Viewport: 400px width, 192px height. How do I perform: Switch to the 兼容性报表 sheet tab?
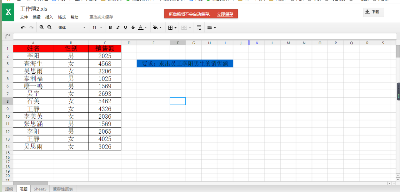click(63, 189)
